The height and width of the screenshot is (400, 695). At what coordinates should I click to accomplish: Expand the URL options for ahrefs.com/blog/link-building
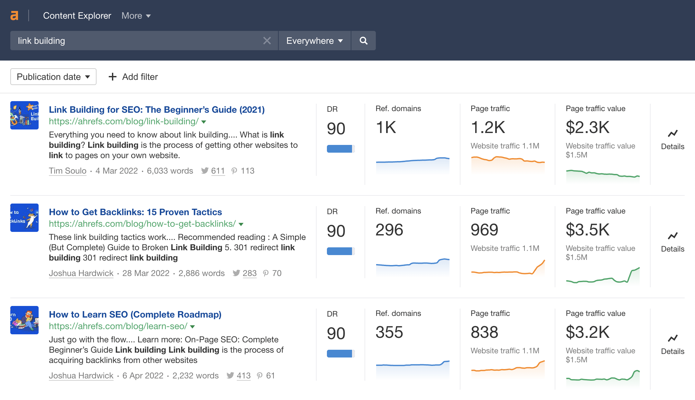204,122
